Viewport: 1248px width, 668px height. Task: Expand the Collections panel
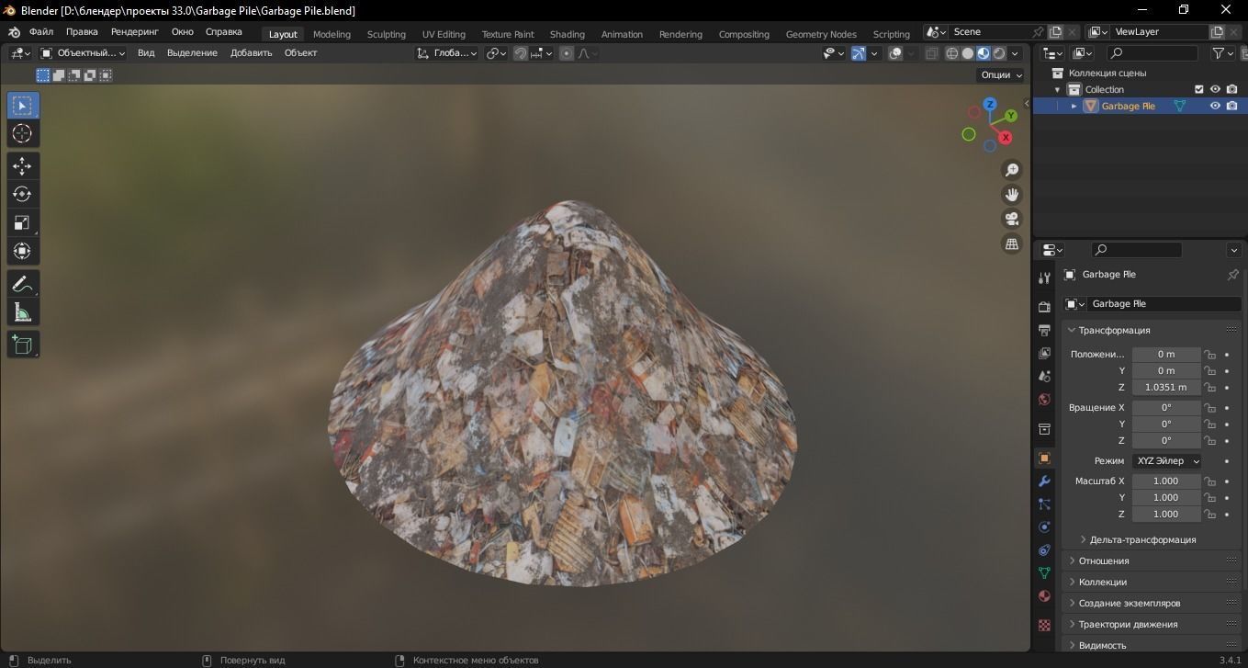(1152, 582)
